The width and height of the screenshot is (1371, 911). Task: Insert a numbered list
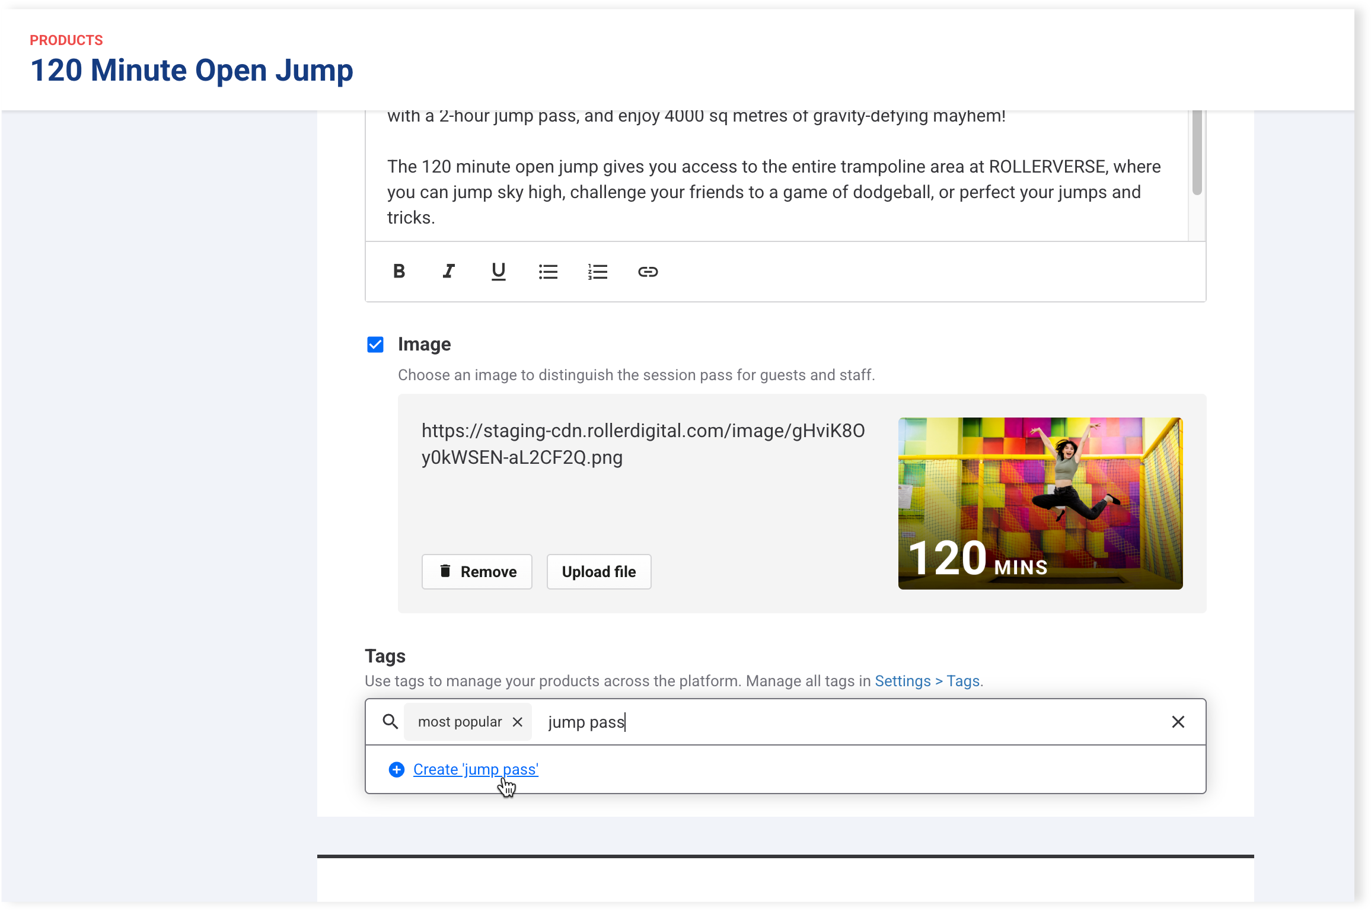[x=598, y=272]
